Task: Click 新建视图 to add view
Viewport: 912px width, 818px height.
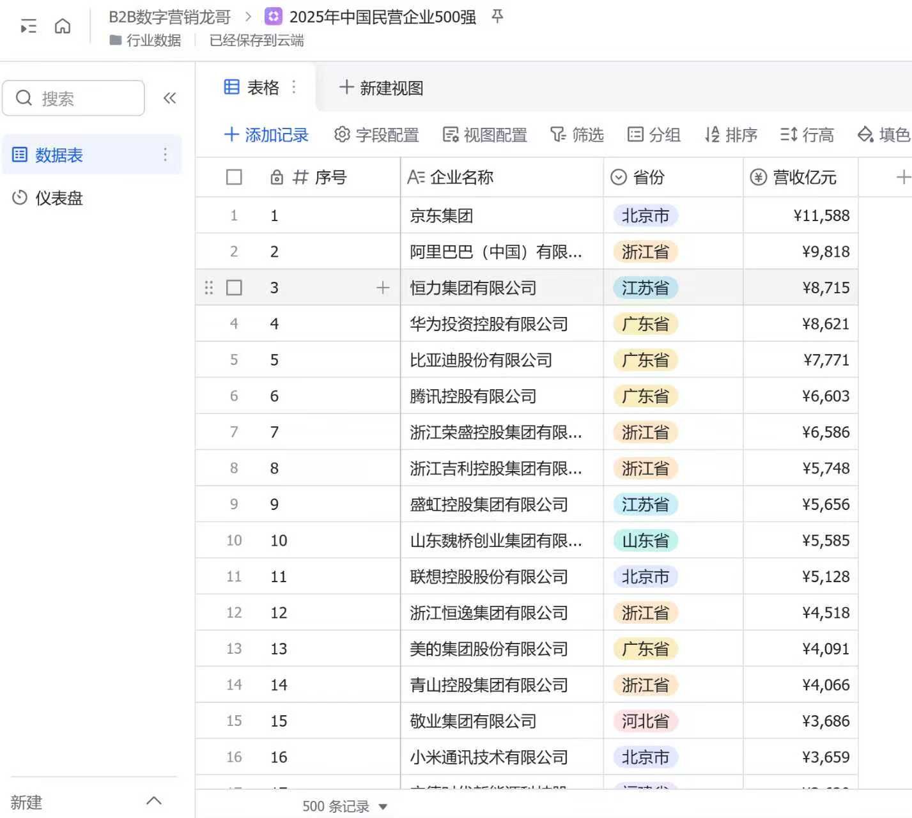Action: click(381, 88)
